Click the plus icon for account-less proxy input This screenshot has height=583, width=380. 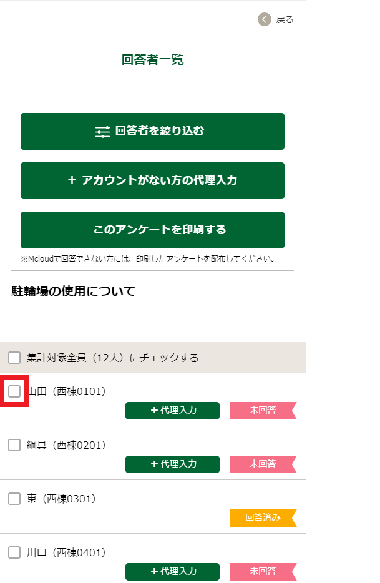point(72,180)
